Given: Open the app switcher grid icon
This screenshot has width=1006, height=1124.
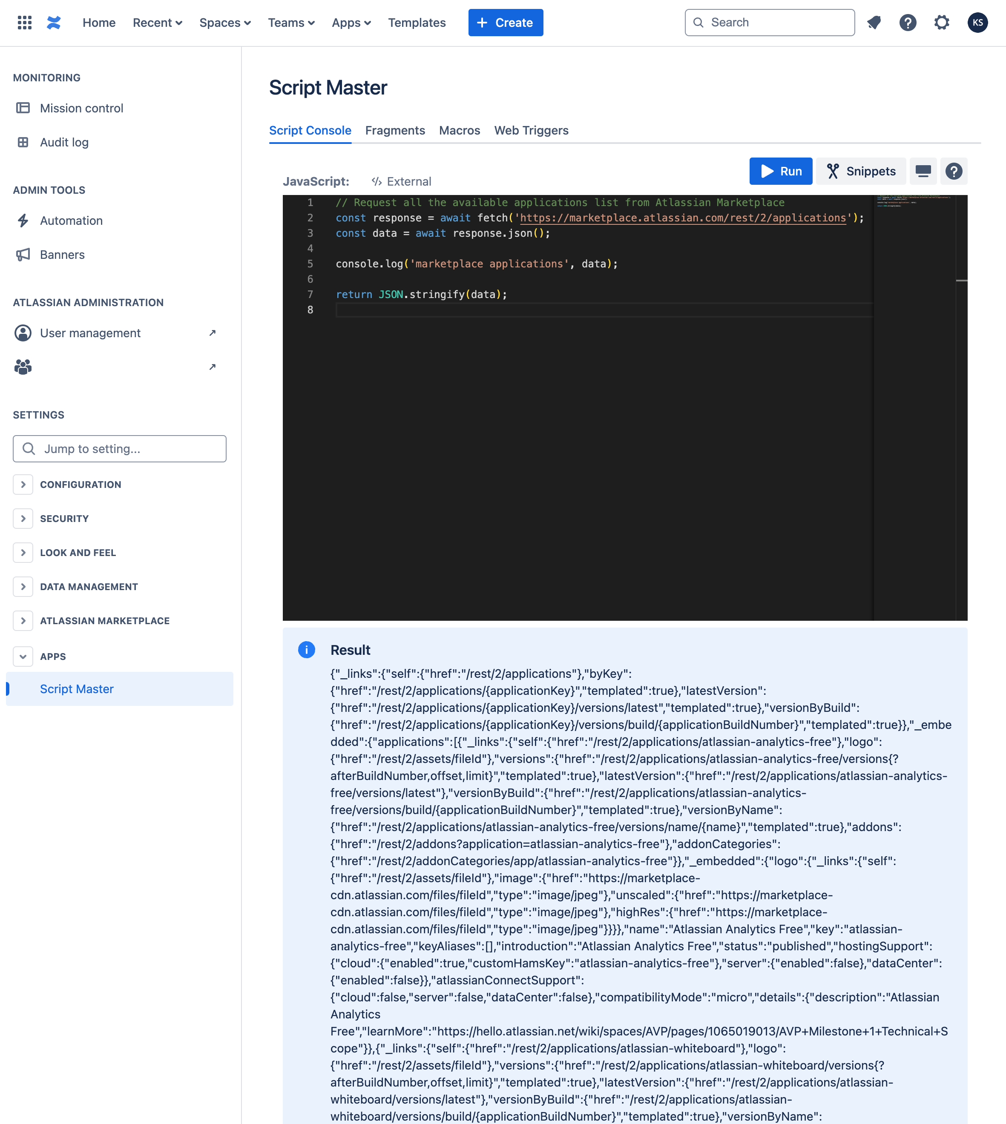Looking at the screenshot, I should 24,23.
